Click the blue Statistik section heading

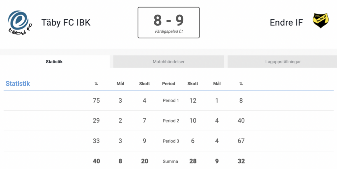[18, 83]
